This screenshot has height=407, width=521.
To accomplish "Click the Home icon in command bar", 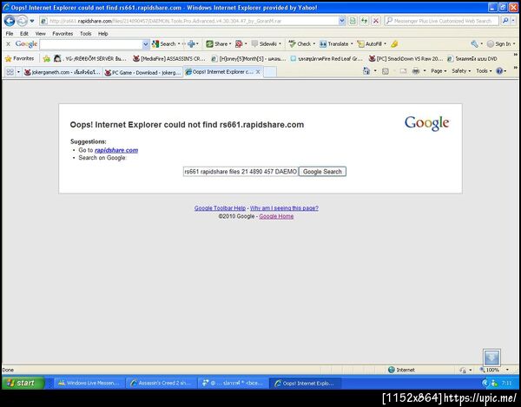I will click(366, 71).
